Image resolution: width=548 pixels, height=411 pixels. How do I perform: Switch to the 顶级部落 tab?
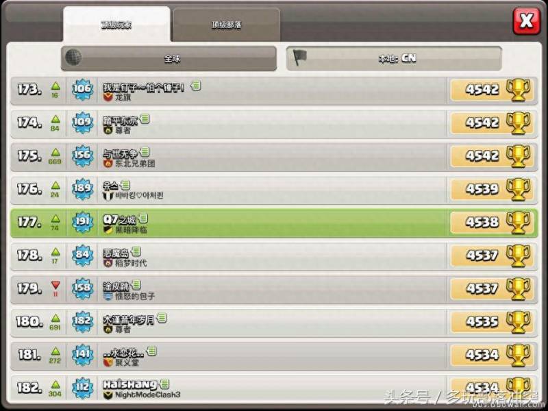227,25
